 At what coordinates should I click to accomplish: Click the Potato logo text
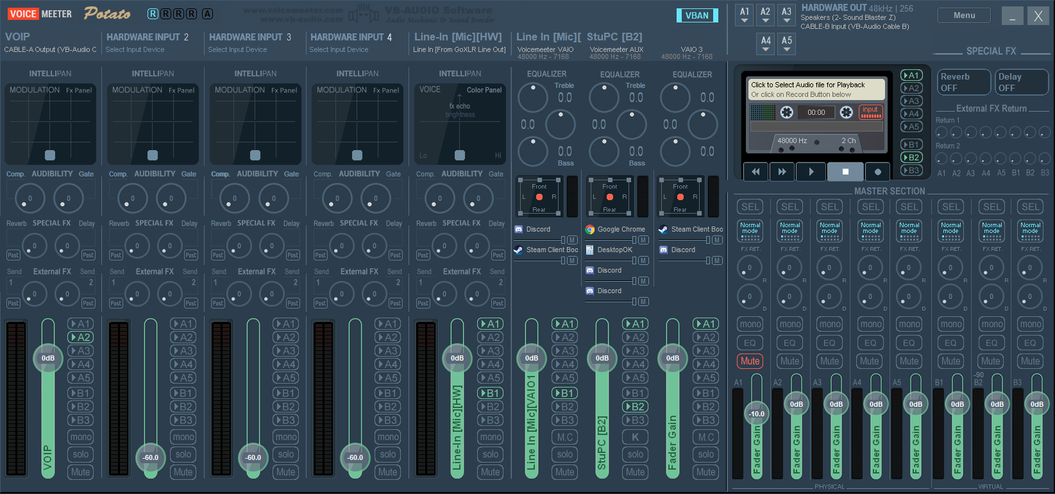[x=107, y=13]
